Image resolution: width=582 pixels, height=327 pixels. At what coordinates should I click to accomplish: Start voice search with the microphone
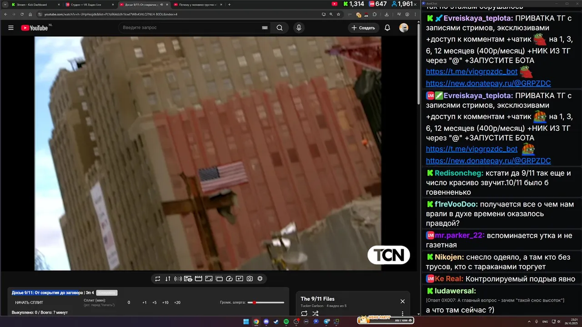click(299, 28)
